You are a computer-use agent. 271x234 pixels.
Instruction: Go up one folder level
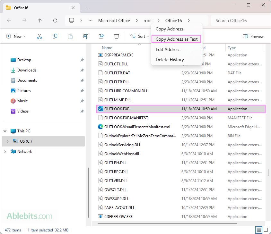point(39,21)
